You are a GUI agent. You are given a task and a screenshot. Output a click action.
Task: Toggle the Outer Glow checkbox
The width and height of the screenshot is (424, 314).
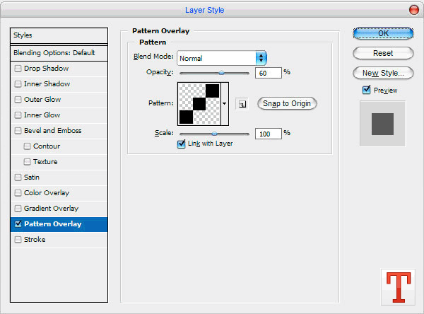18,100
